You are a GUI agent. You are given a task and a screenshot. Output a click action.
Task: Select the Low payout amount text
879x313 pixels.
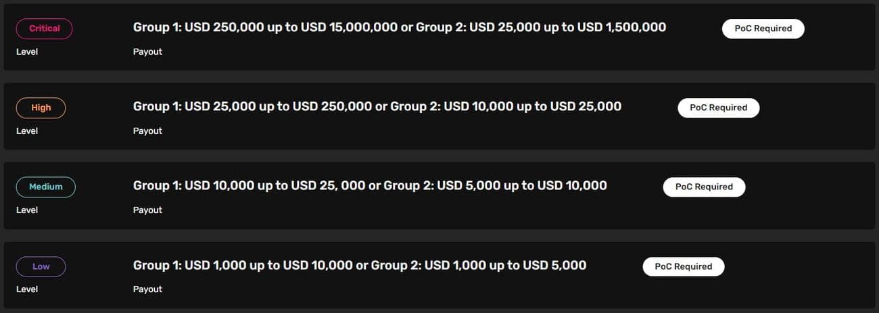[359, 265]
